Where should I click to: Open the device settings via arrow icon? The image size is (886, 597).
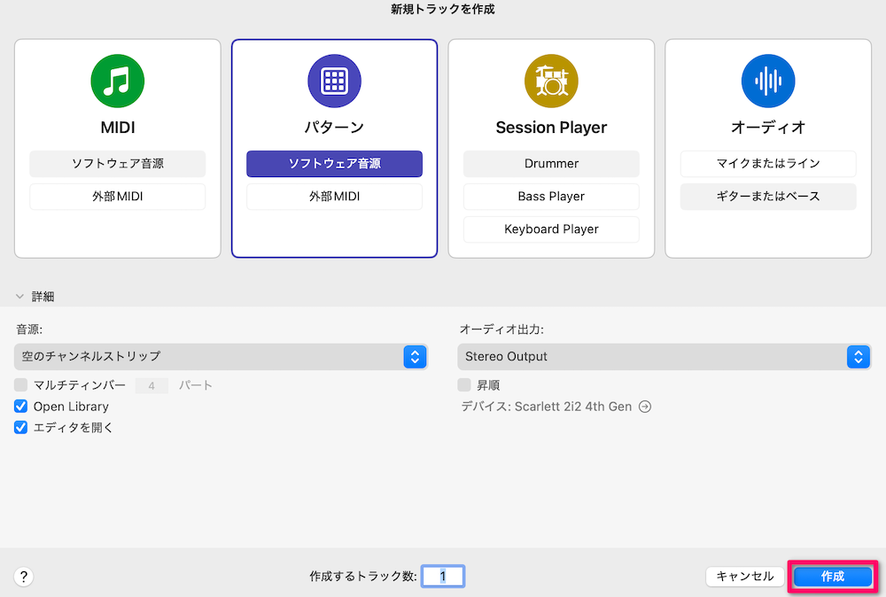point(644,407)
